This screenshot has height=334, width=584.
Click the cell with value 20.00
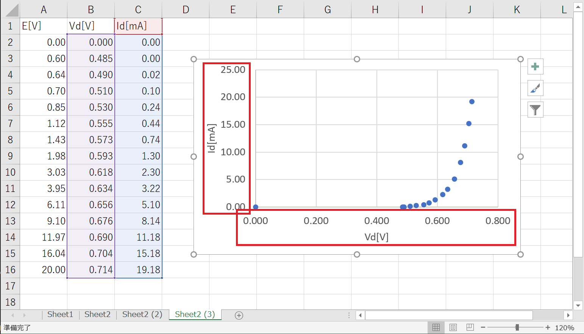tap(44, 270)
